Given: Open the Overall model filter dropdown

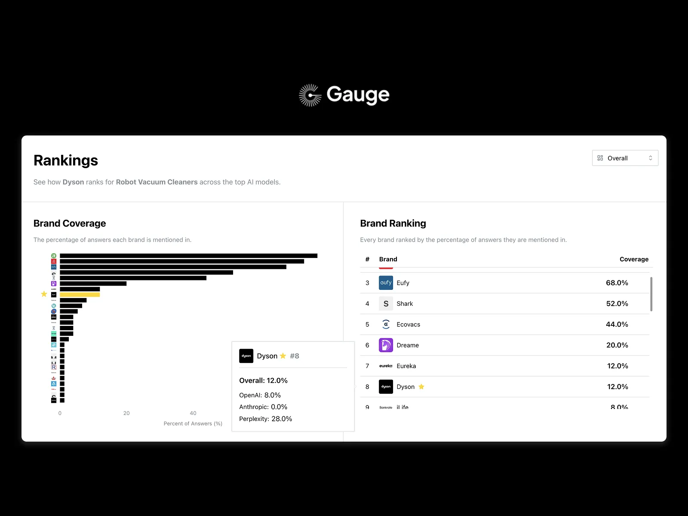Looking at the screenshot, I should (x=625, y=158).
